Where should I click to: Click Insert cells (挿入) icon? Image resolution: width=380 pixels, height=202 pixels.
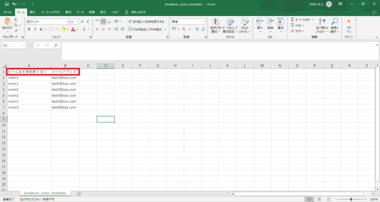click(x=260, y=23)
